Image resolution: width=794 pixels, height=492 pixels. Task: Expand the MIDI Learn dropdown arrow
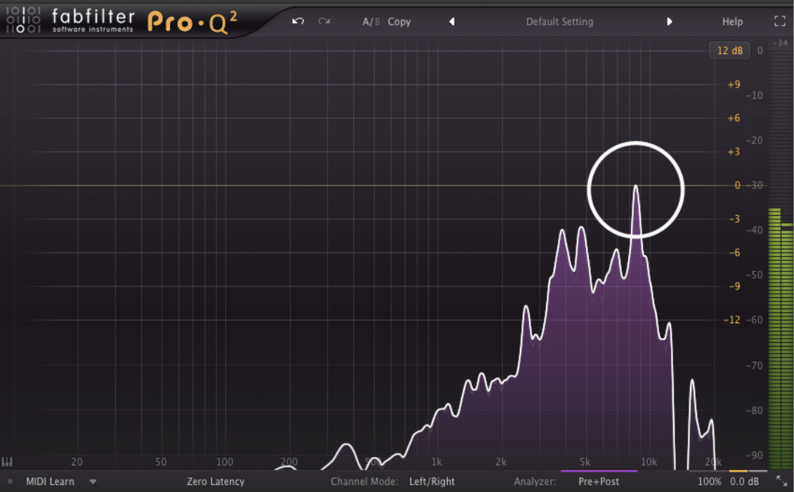93,481
